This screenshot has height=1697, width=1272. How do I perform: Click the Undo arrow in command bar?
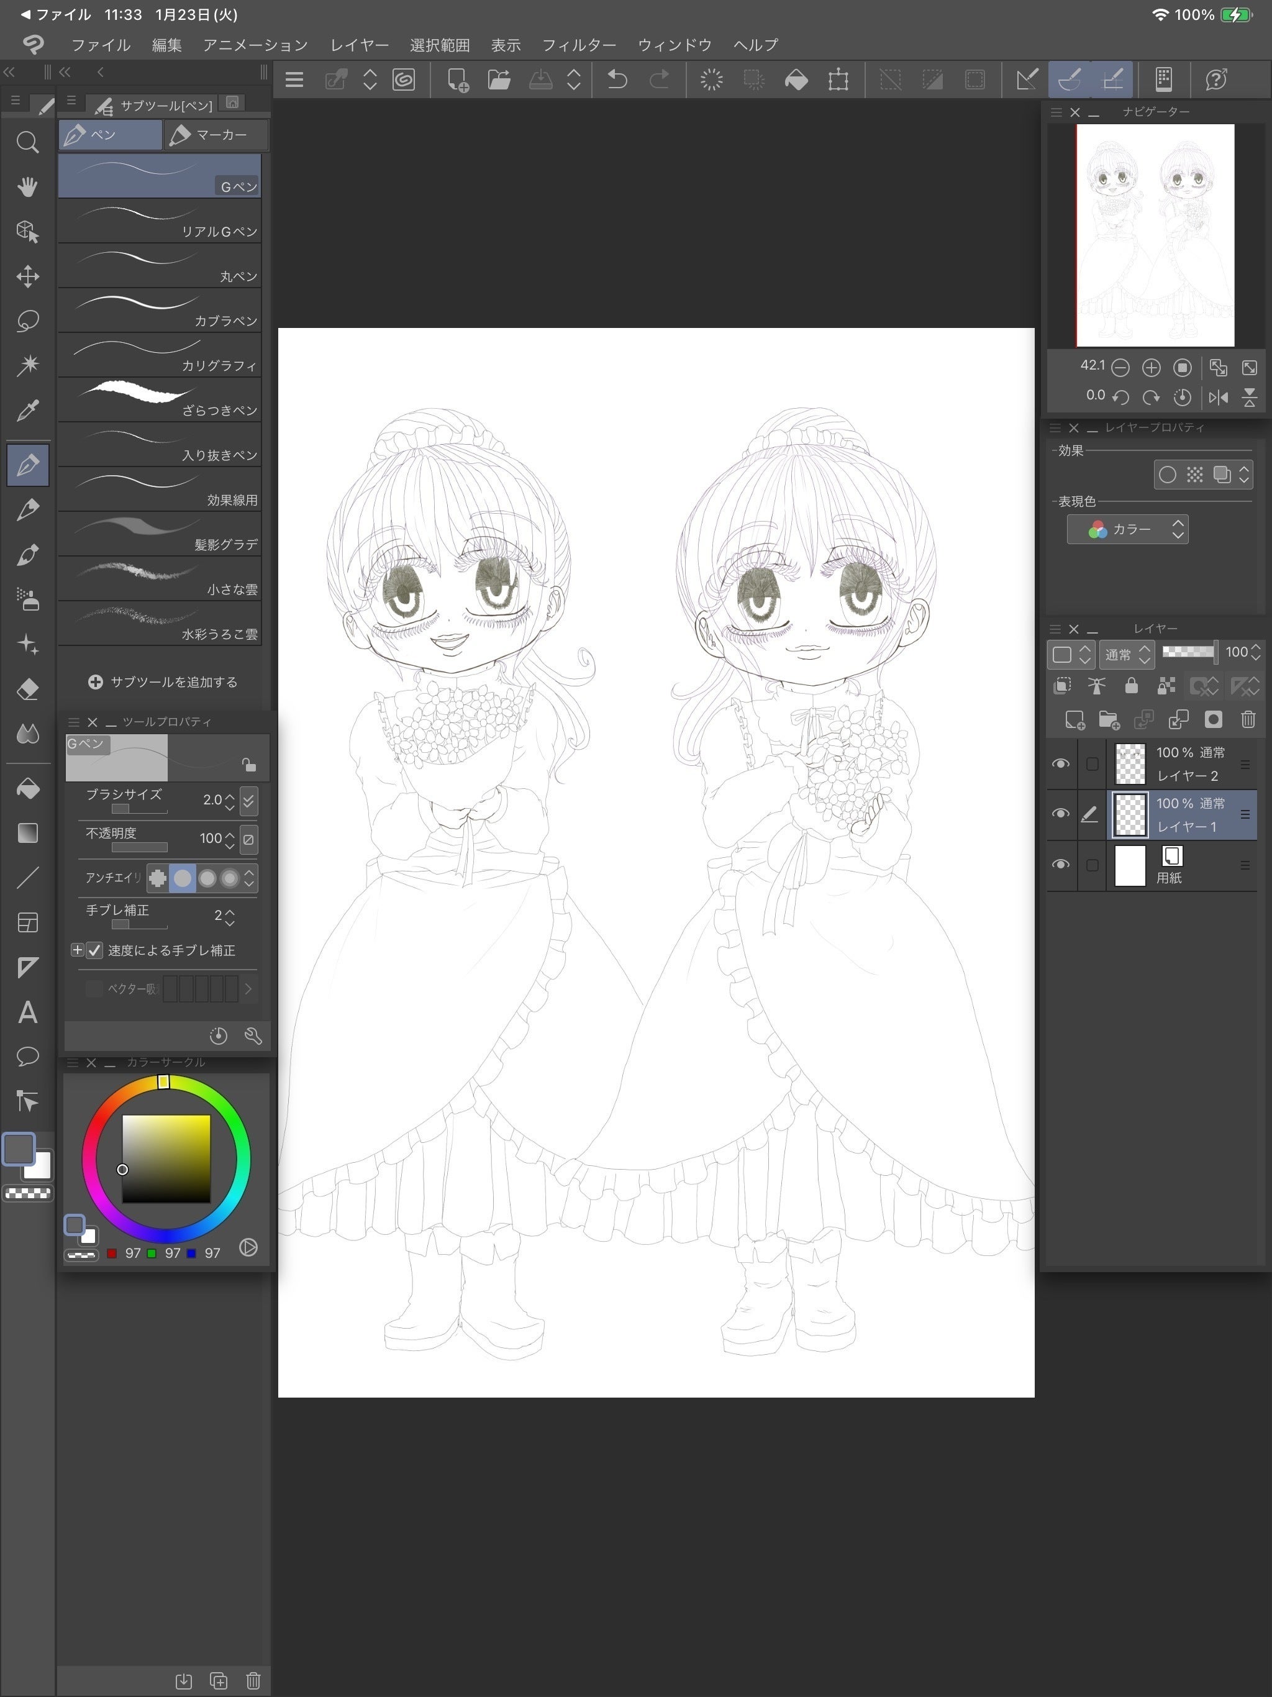617,80
